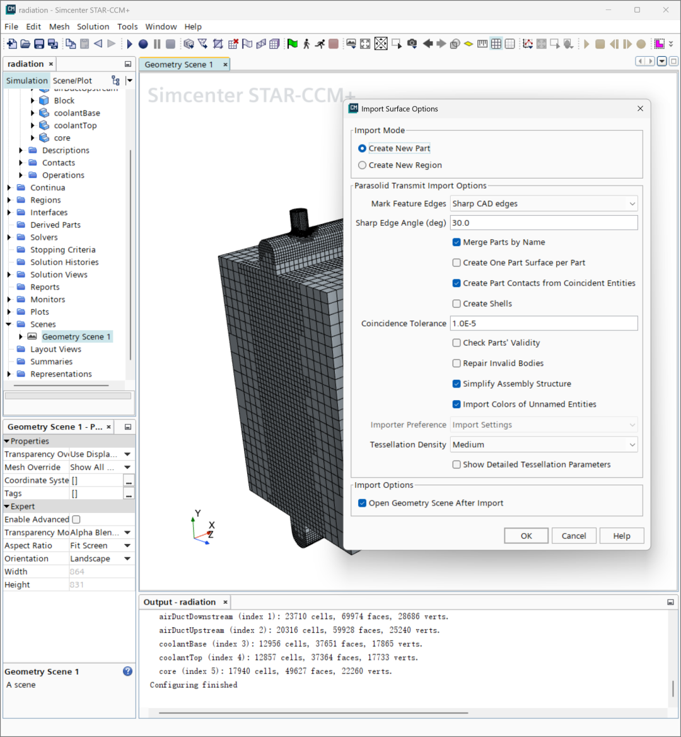Enable Repair Invalid Bodies
The height and width of the screenshot is (737, 681).
coord(457,363)
